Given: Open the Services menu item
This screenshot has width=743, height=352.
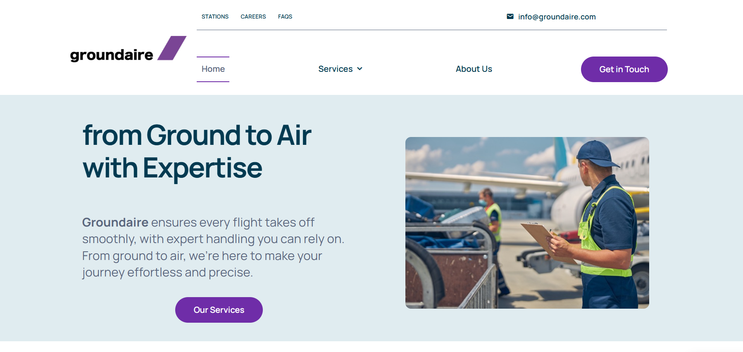Looking at the screenshot, I should pos(335,69).
